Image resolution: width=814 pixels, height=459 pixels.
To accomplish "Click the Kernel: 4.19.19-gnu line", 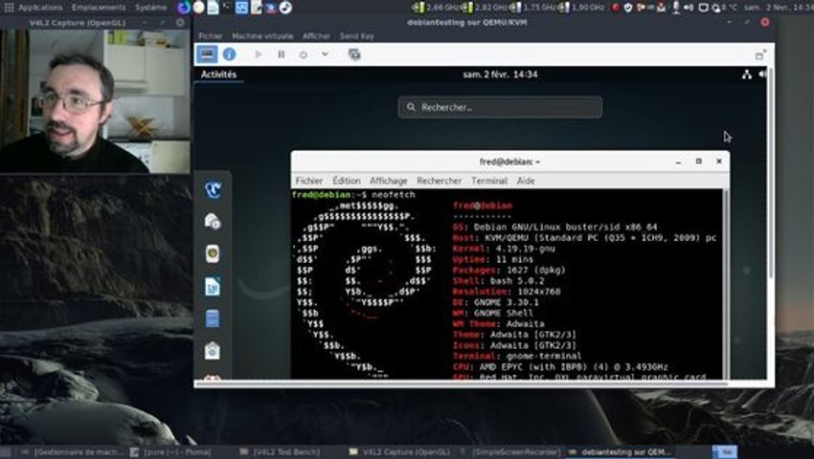I will click(504, 249).
